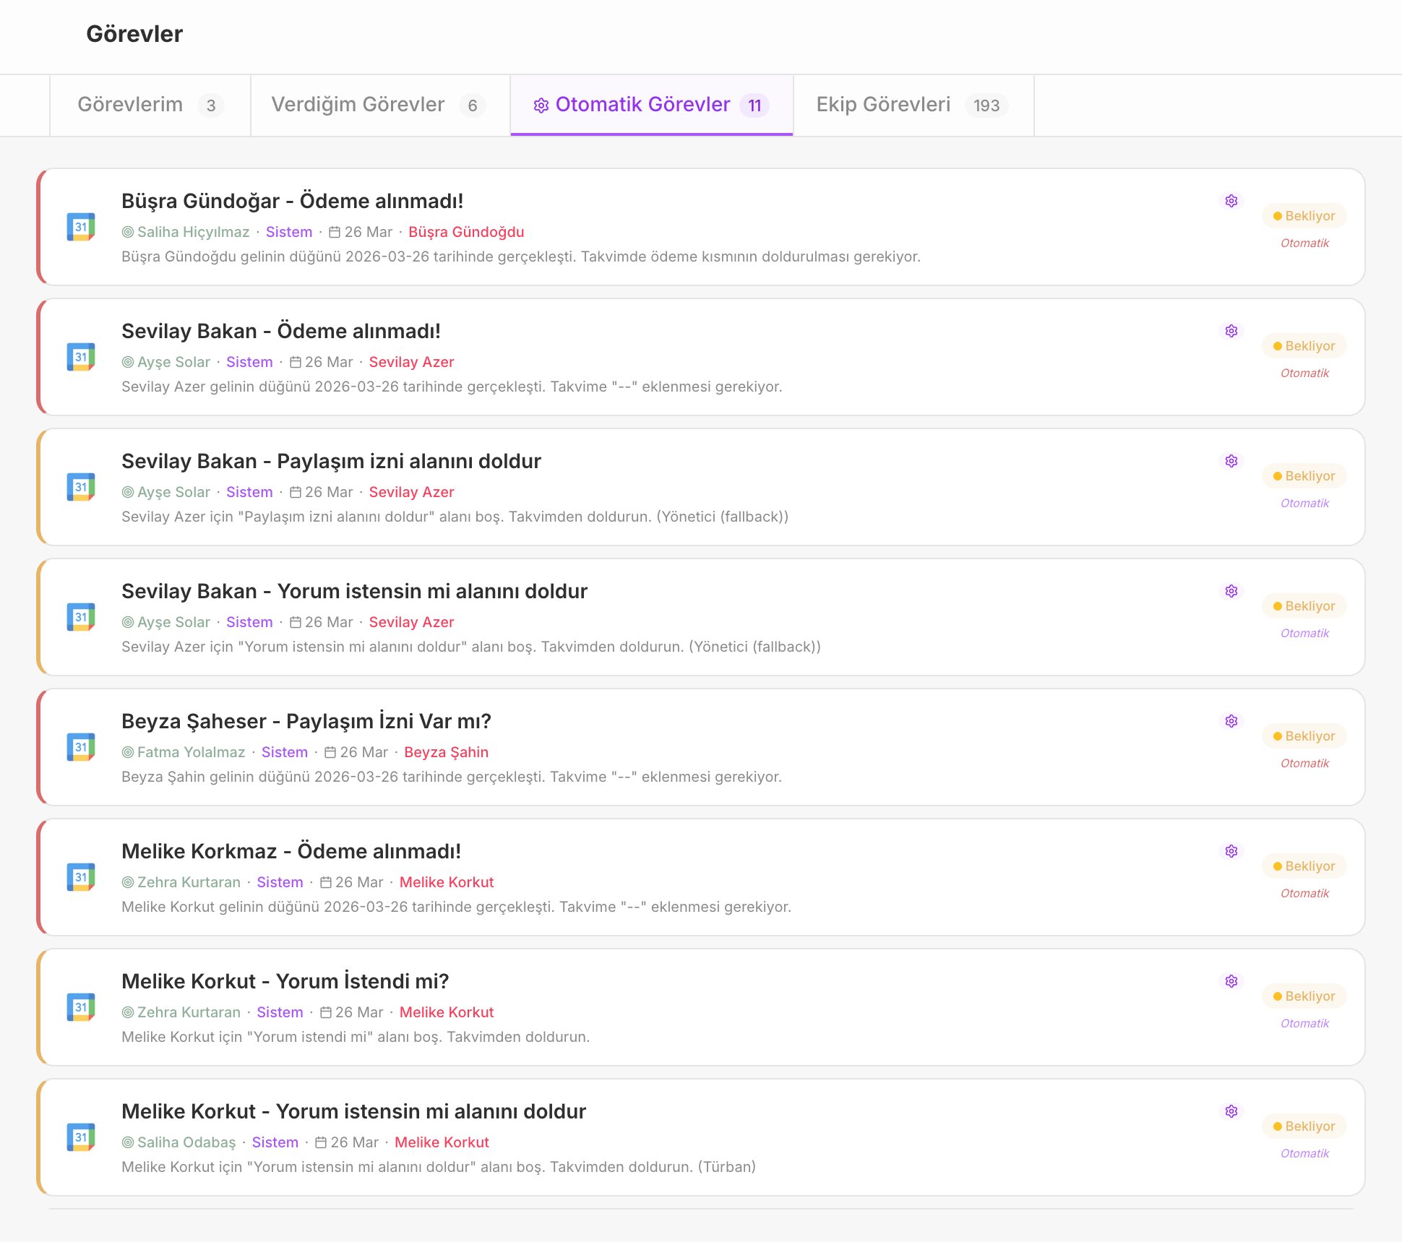Click gear icon on Beyza Şaheser task
1402x1242 pixels.
pos(1231,721)
